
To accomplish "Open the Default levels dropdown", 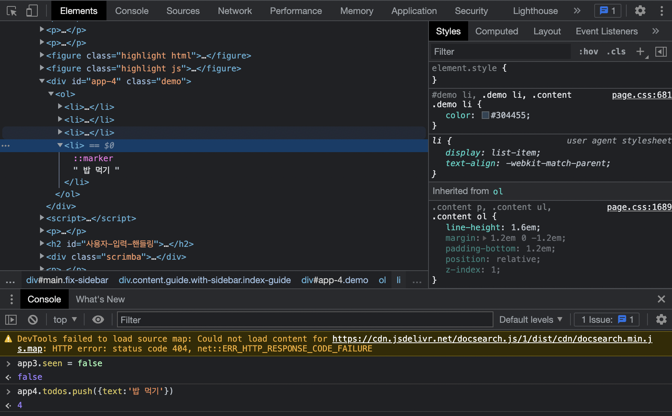I will tap(531, 320).
